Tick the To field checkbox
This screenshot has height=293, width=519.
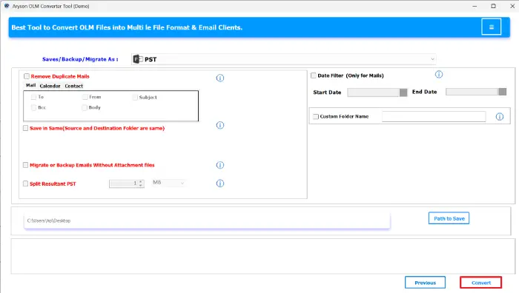pos(33,97)
